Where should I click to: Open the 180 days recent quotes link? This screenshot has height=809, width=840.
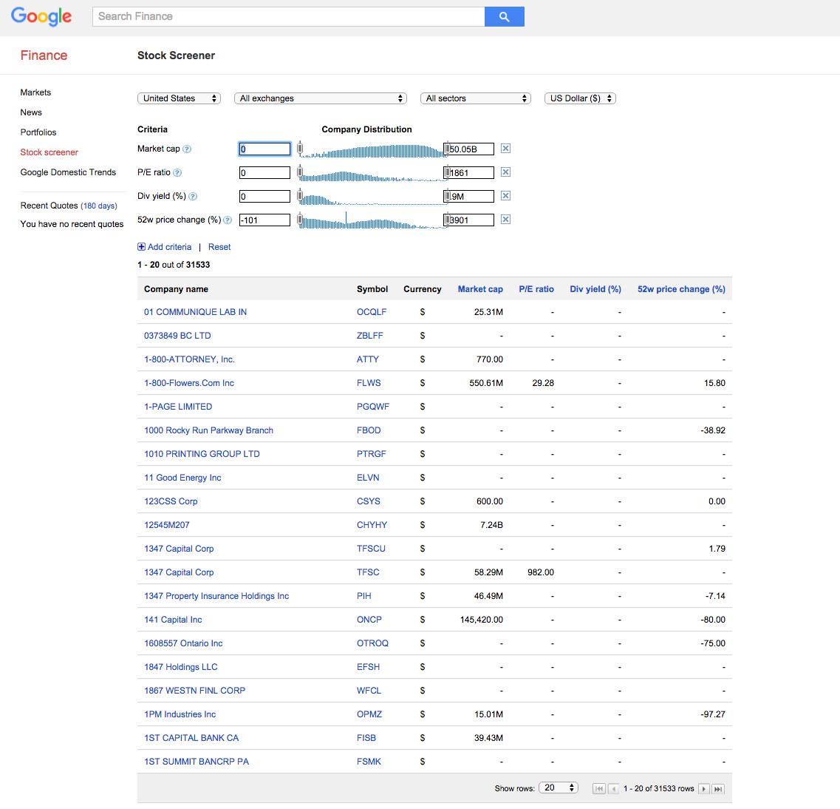coord(99,206)
